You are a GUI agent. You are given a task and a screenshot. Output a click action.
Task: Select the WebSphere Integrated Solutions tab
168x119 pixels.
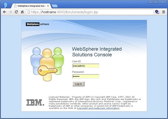[x=31, y=6]
